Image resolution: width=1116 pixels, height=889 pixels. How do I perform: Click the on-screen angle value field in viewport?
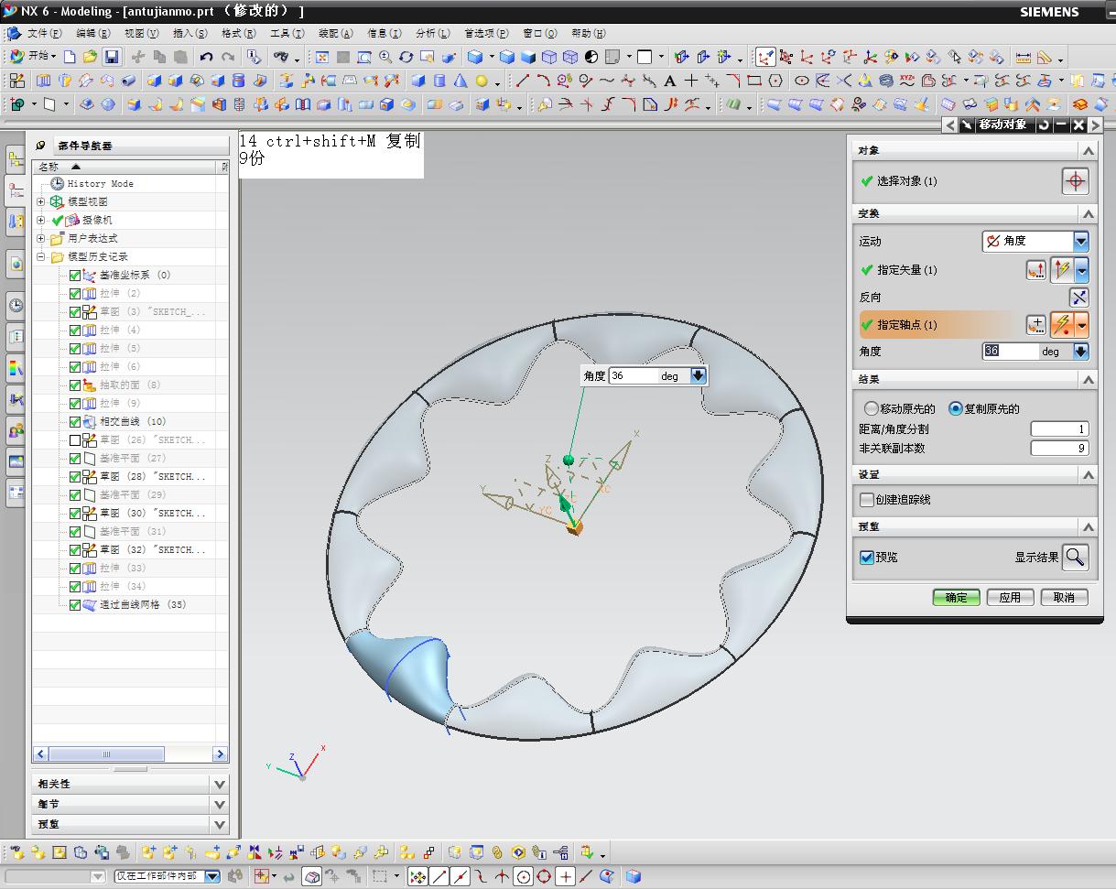tap(633, 376)
